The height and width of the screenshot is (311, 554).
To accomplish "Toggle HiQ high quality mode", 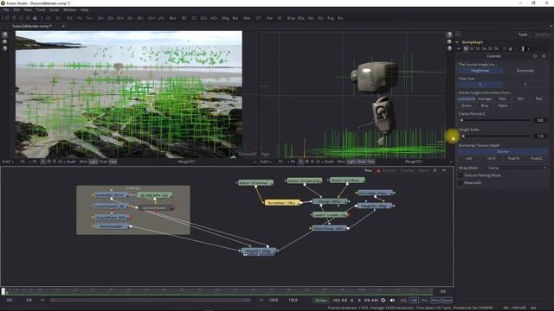I will [x=403, y=300].
